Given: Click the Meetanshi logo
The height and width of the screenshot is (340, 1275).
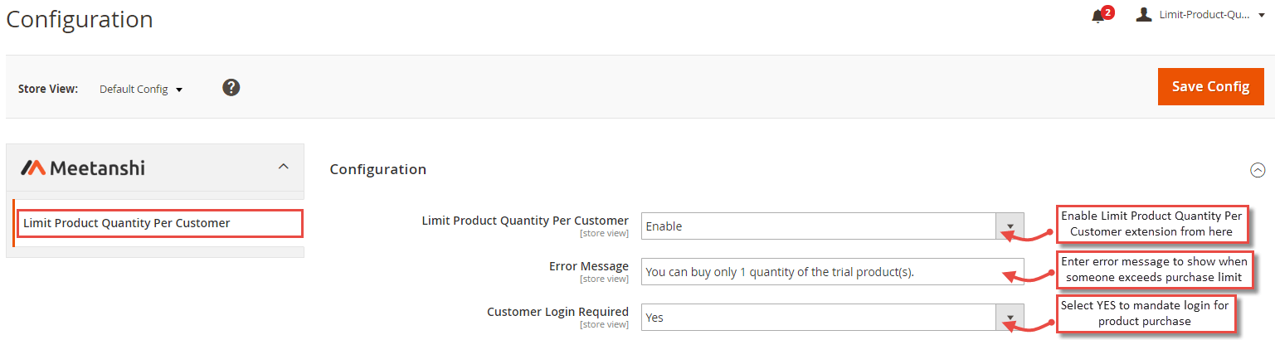Looking at the screenshot, I should pos(83,168).
